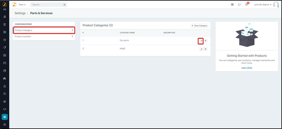Open the help question mark icon
The height and width of the screenshot is (129, 282).
pyautogui.click(x=5, y=125)
